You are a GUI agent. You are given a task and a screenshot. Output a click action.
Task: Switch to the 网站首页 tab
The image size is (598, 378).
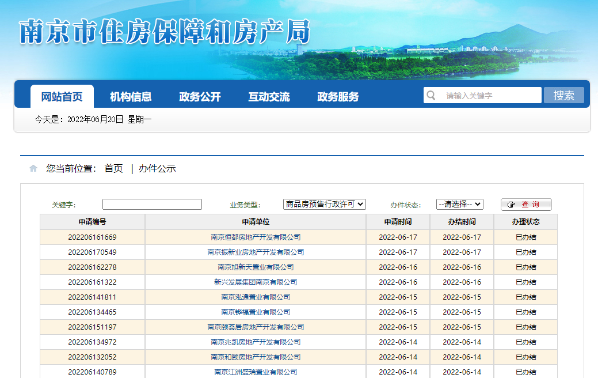click(x=62, y=97)
